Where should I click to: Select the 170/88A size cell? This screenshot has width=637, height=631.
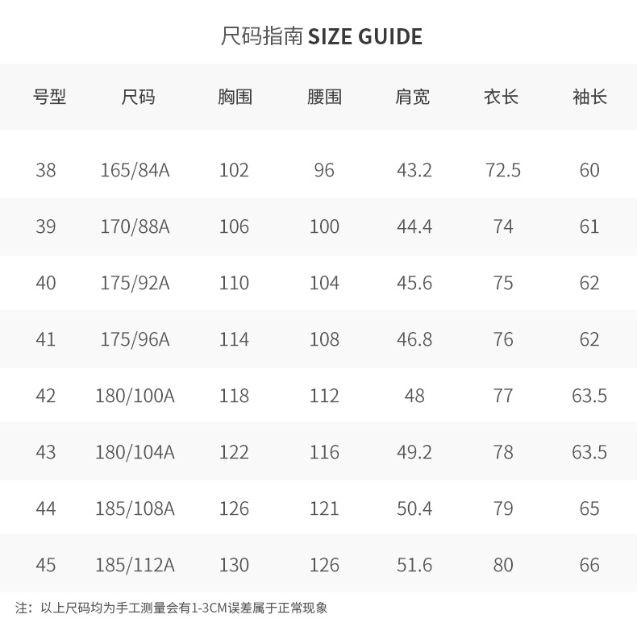pyautogui.click(x=135, y=226)
